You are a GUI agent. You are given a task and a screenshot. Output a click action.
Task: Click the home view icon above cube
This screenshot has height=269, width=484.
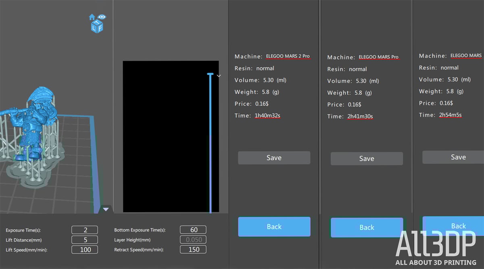[92, 17]
